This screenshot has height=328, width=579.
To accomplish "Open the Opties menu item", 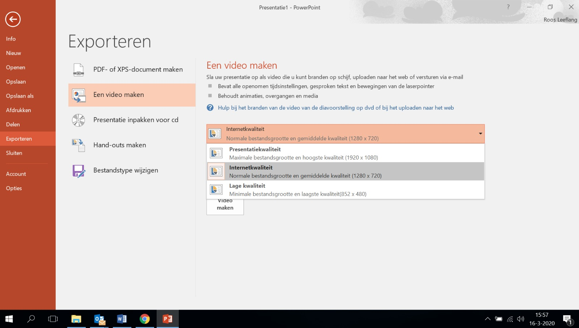I will tap(14, 188).
